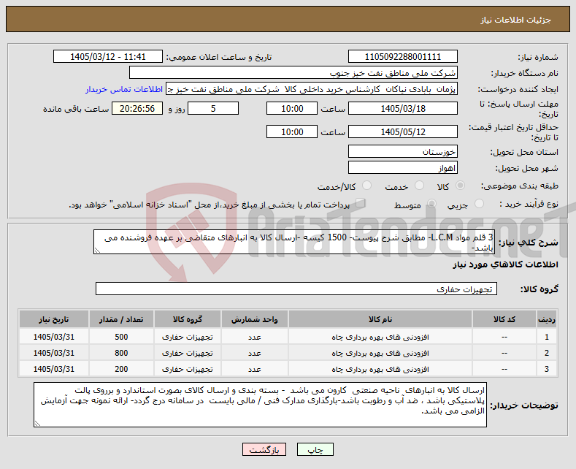Select the جزیی purchase type radio
This screenshot has height=469, width=576.
pos(479,203)
